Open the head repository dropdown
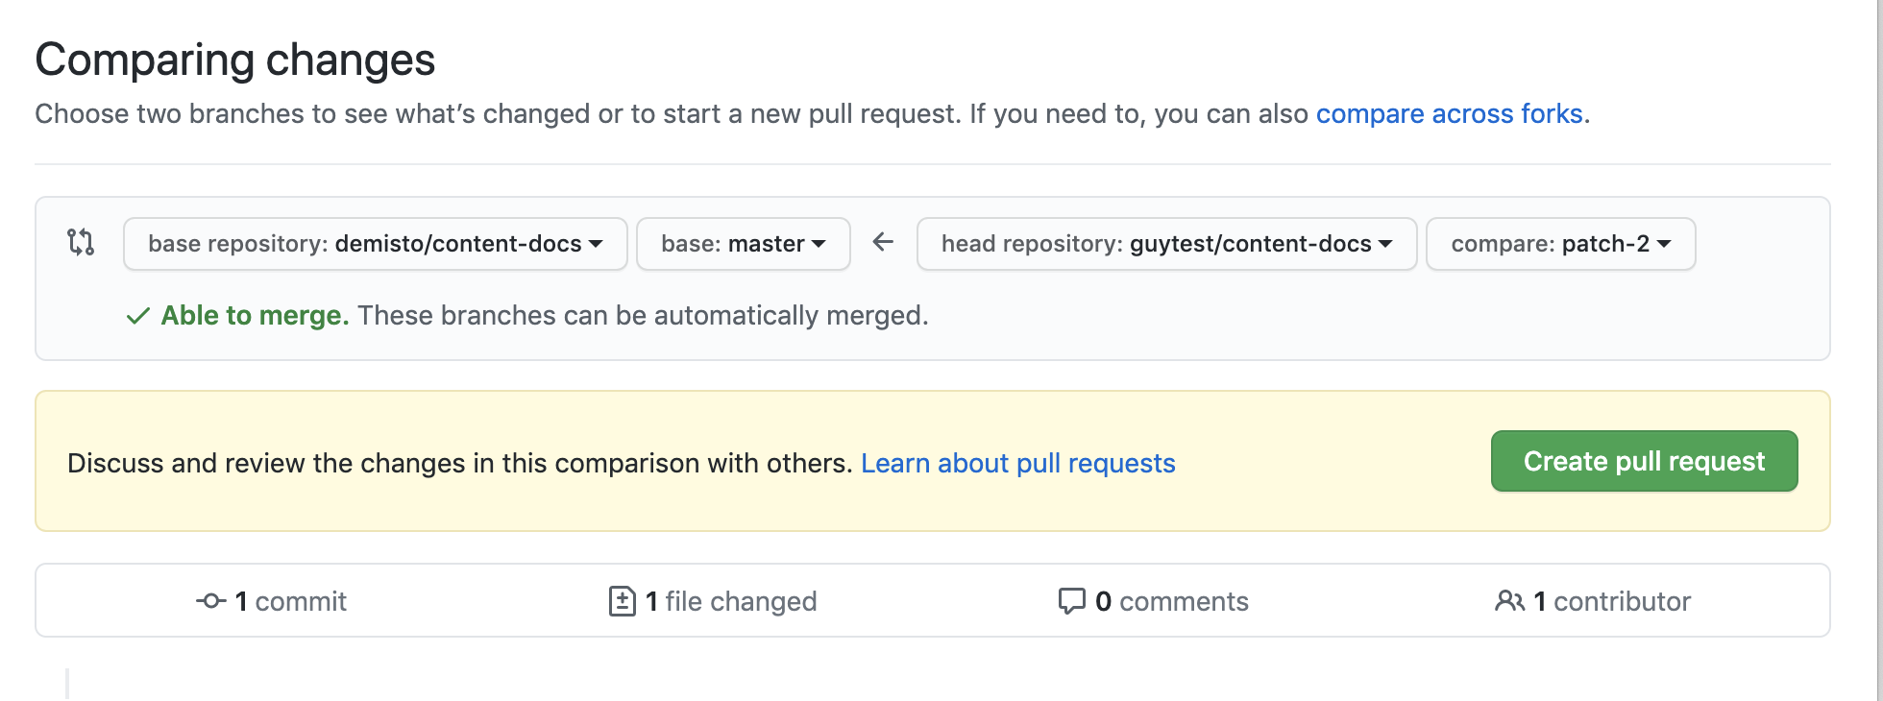Image resolution: width=1883 pixels, height=701 pixels. coord(1166,244)
